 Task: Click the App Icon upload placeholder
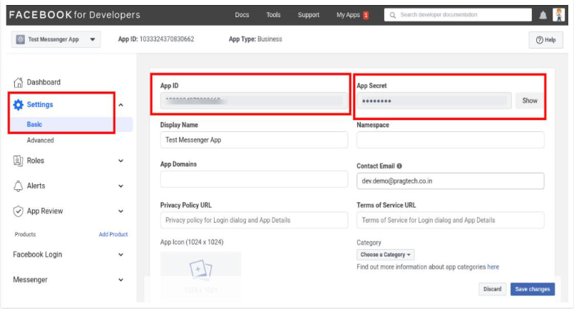tap(200, 276)
